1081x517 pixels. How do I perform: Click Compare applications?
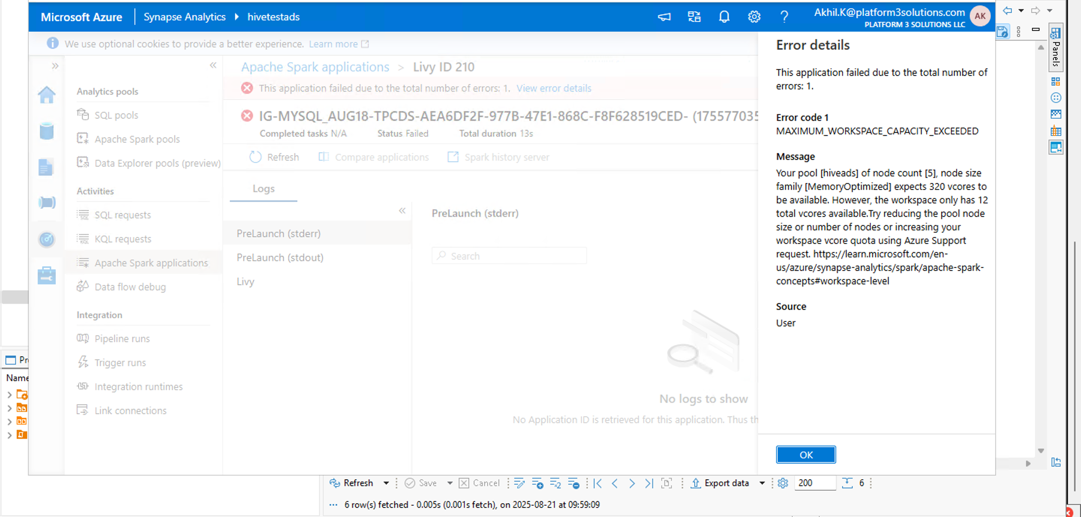click(373, 157)
